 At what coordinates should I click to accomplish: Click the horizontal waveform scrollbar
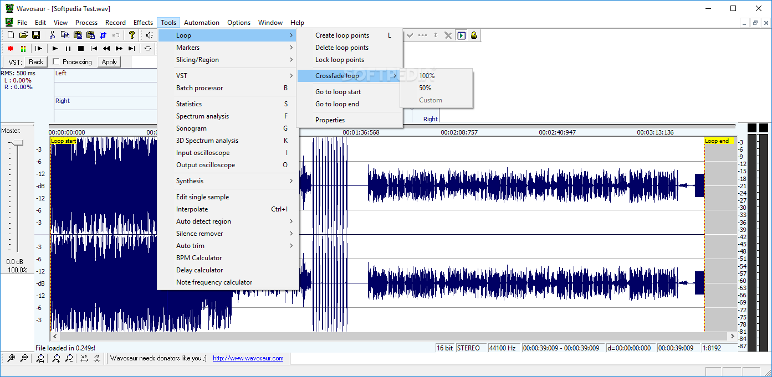tap(393, 336)
